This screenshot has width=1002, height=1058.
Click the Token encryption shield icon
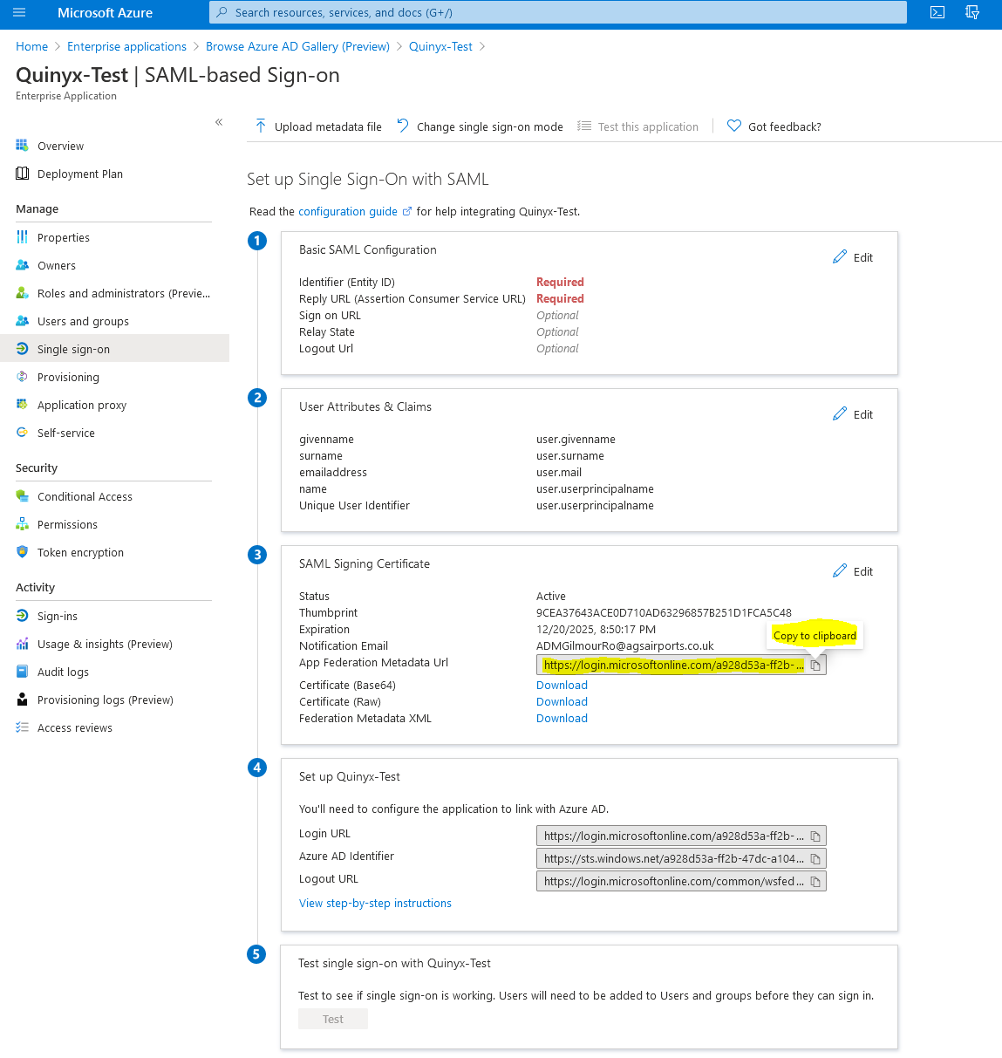click(22, 552)
